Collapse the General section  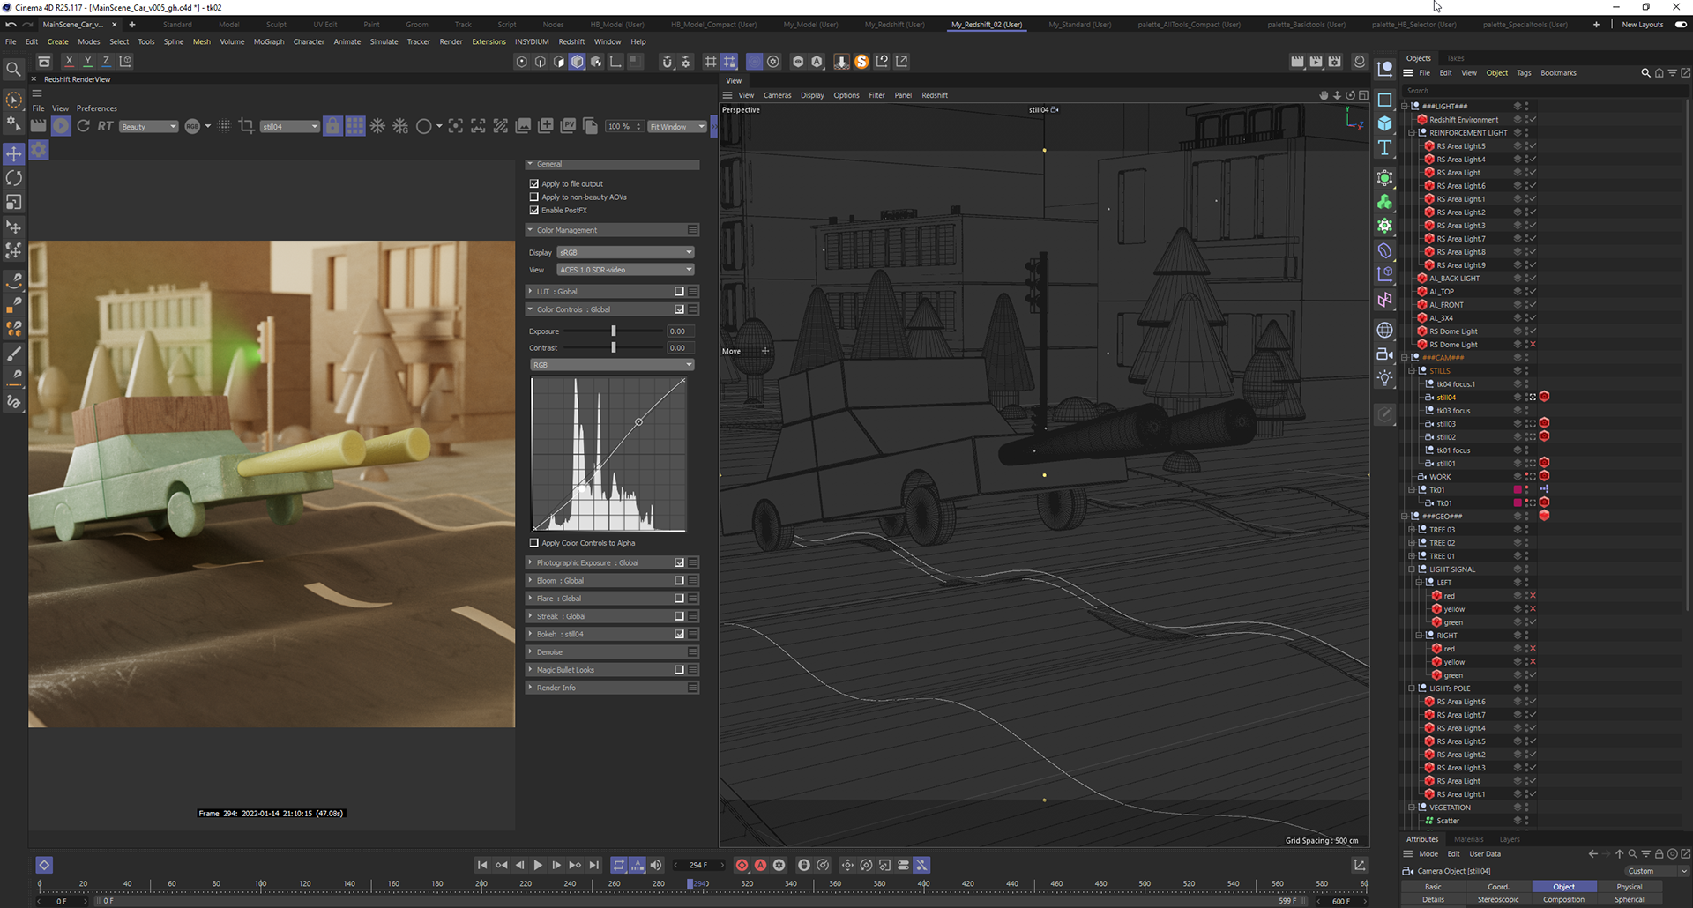click(530, 164)
